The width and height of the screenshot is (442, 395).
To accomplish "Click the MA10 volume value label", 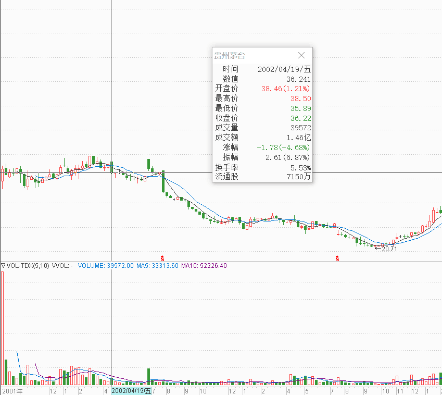I will tap(204, 266).
